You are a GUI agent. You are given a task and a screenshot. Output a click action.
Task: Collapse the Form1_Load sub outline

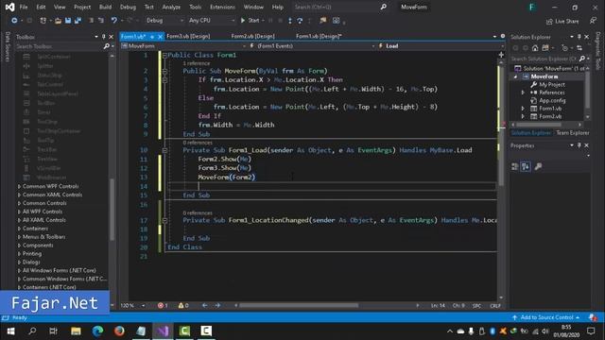(x=164, y=150)
